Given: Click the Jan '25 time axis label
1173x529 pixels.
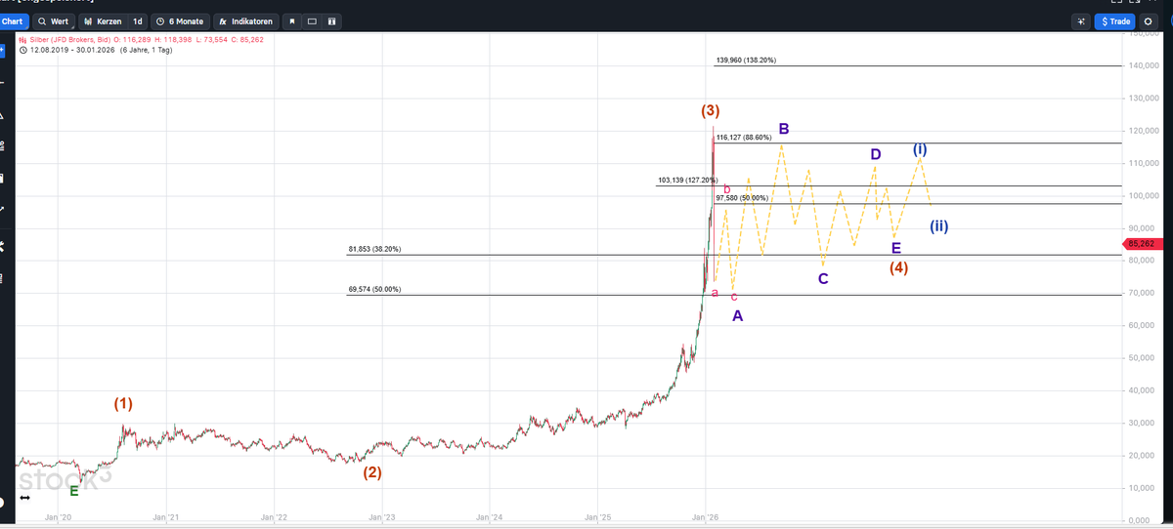Looking at the screenshot, I should pos(598,515).
